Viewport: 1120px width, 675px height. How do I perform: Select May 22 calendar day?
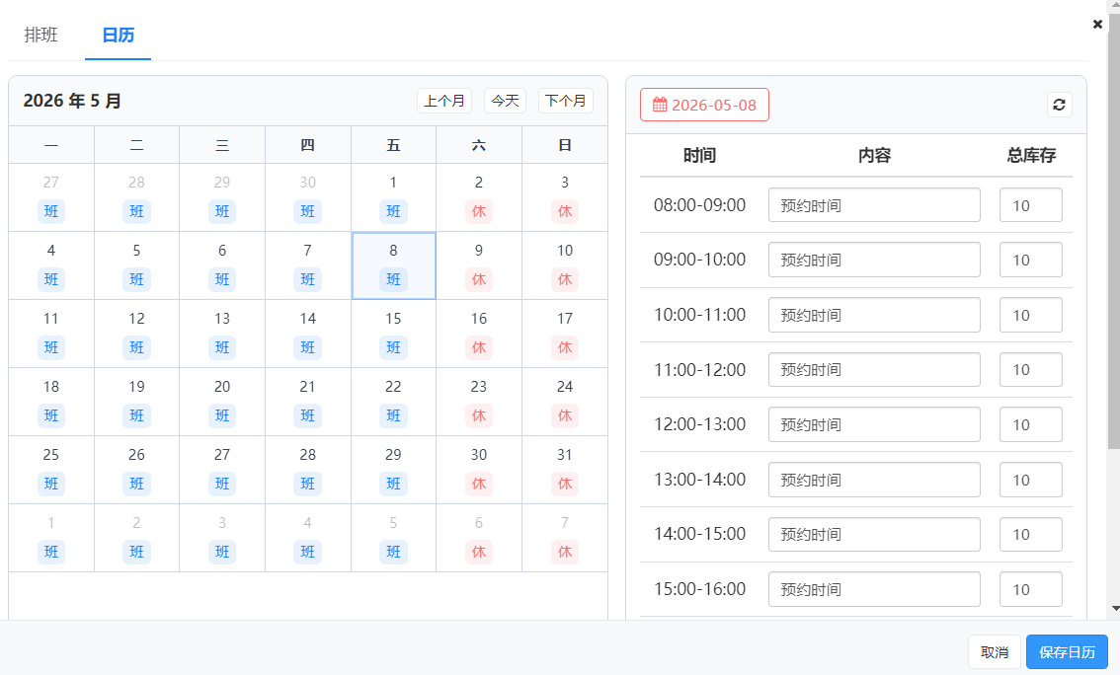[393, 402]
